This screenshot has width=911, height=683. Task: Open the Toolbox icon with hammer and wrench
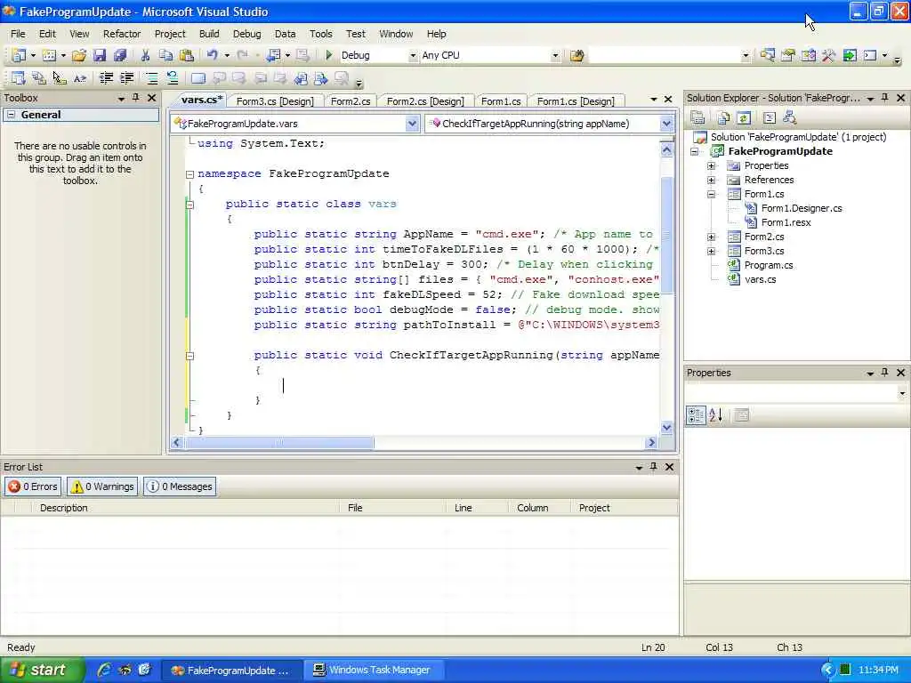(828, 55)
